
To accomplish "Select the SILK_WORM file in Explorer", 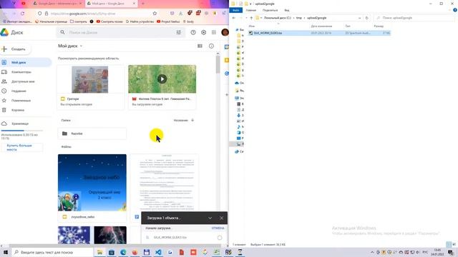I will tap(319, 33).
